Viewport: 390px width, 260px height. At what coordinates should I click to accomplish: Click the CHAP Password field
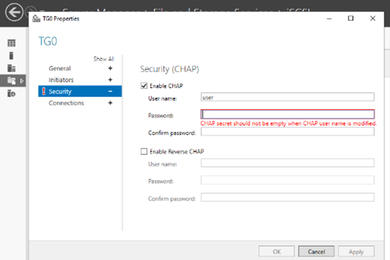[287, 114]
